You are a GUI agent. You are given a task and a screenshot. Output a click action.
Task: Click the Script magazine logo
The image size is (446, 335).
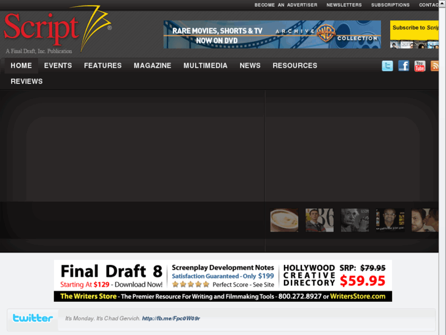(58, 29)
